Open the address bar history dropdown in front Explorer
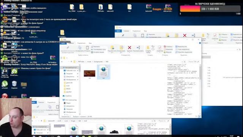243x137 pixels. tap(182, 62)
